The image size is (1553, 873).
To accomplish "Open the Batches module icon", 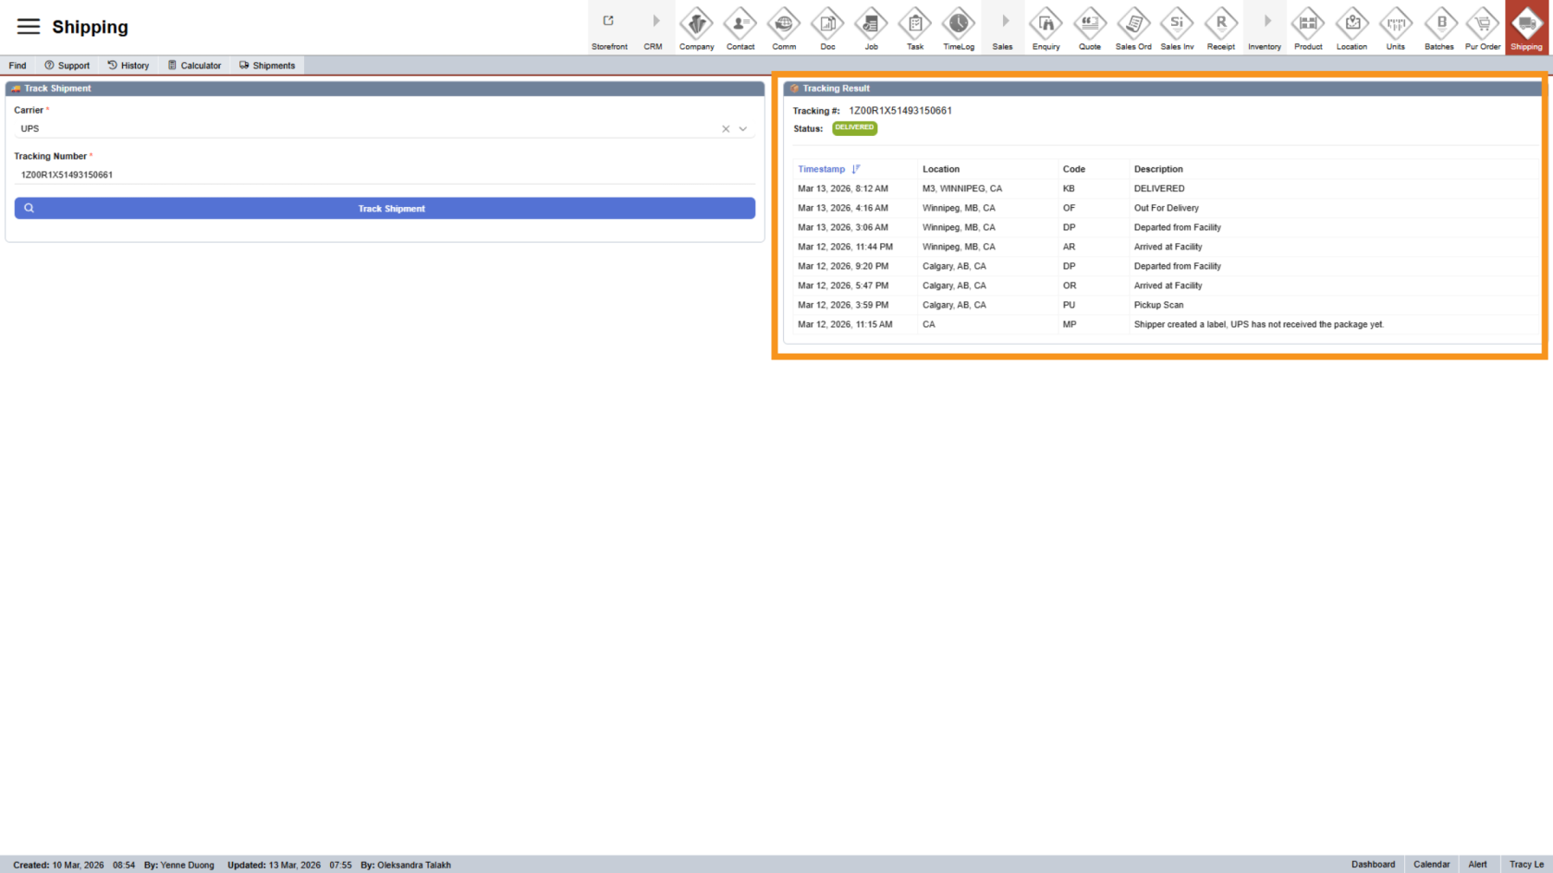I will [1439, 28].
